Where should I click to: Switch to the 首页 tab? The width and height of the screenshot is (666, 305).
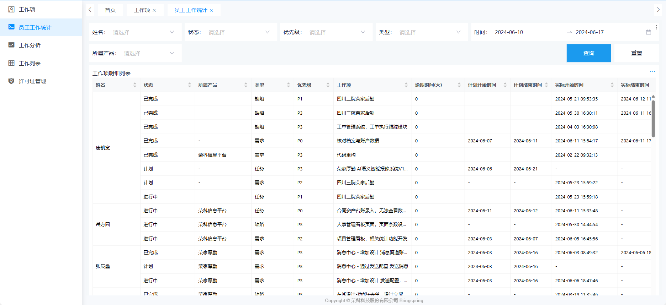(110, 10)
